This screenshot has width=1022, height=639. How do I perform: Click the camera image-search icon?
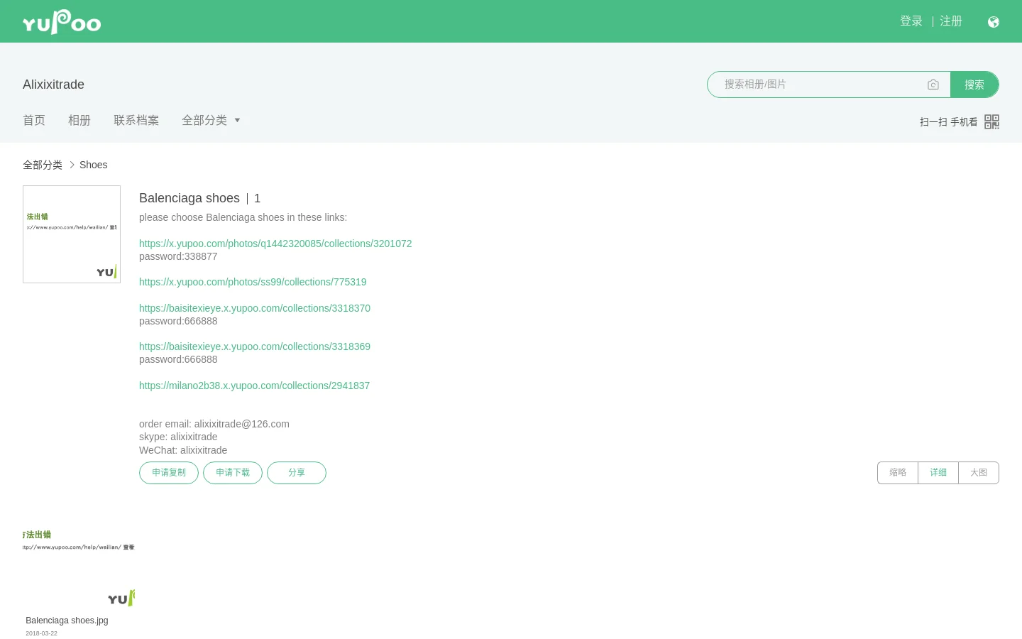[x=933, y=84]
